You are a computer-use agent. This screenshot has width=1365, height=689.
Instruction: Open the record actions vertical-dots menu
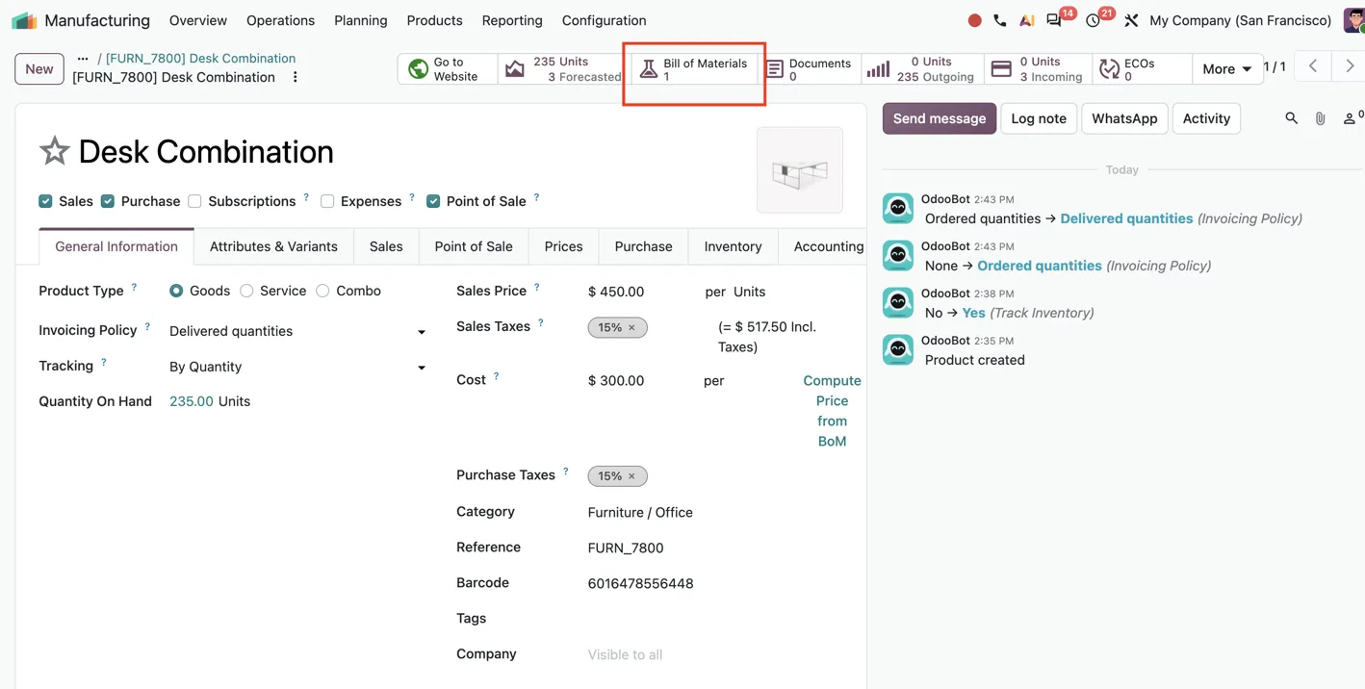point(296,77)
